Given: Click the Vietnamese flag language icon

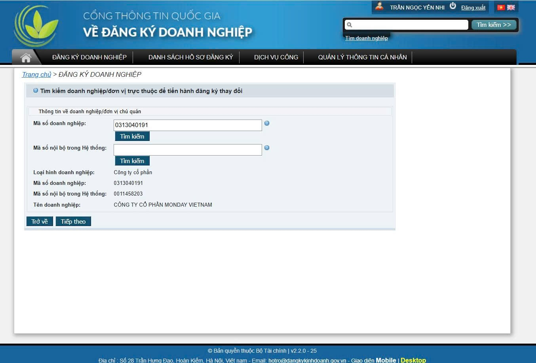Looking at the screenshot, I should (x=501, y=8).
